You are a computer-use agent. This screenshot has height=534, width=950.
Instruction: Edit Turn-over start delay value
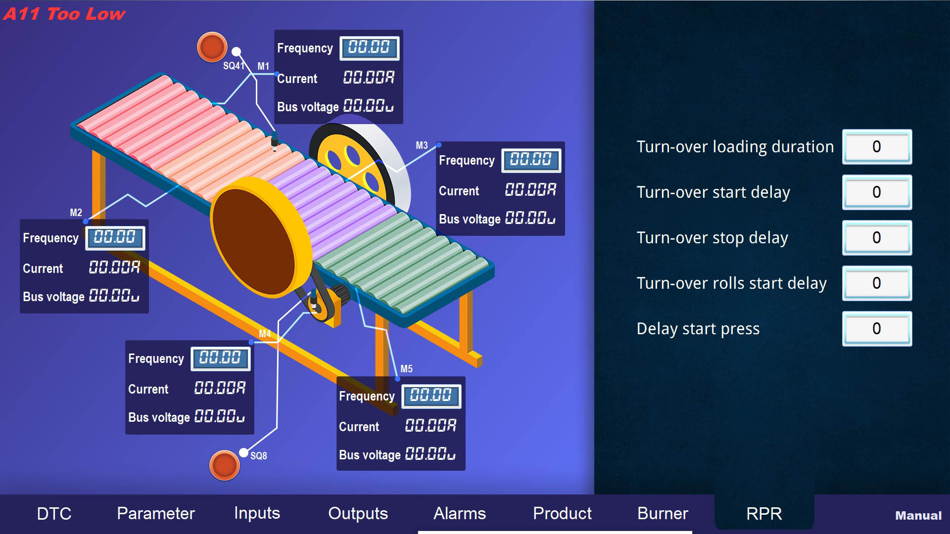pos(876,192)
